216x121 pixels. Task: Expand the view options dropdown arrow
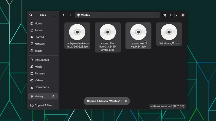click(177, 15)
